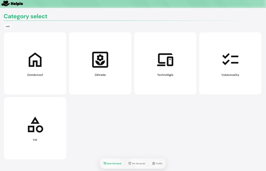Click the Category select heading
Viewport: 266px width, 171px height.
point(25,16)
